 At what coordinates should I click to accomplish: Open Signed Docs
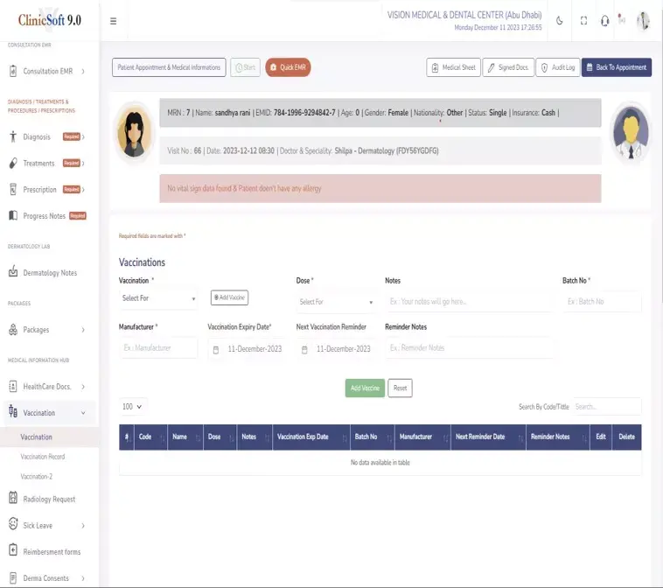[507, 67]
